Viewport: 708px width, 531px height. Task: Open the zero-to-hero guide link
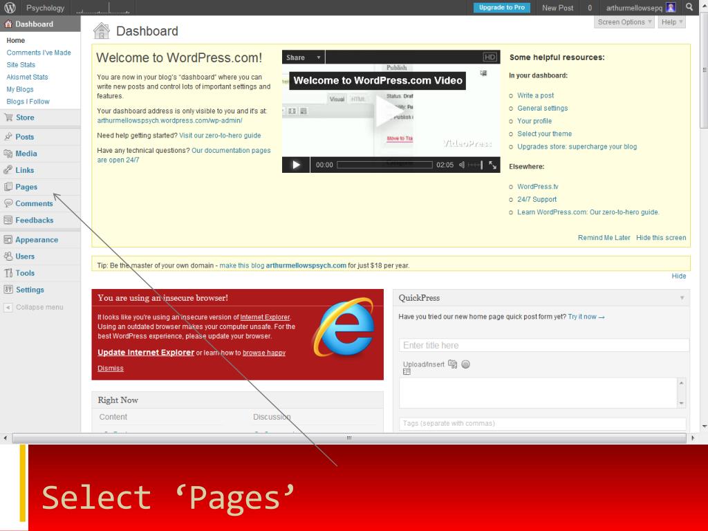[220, 136]
